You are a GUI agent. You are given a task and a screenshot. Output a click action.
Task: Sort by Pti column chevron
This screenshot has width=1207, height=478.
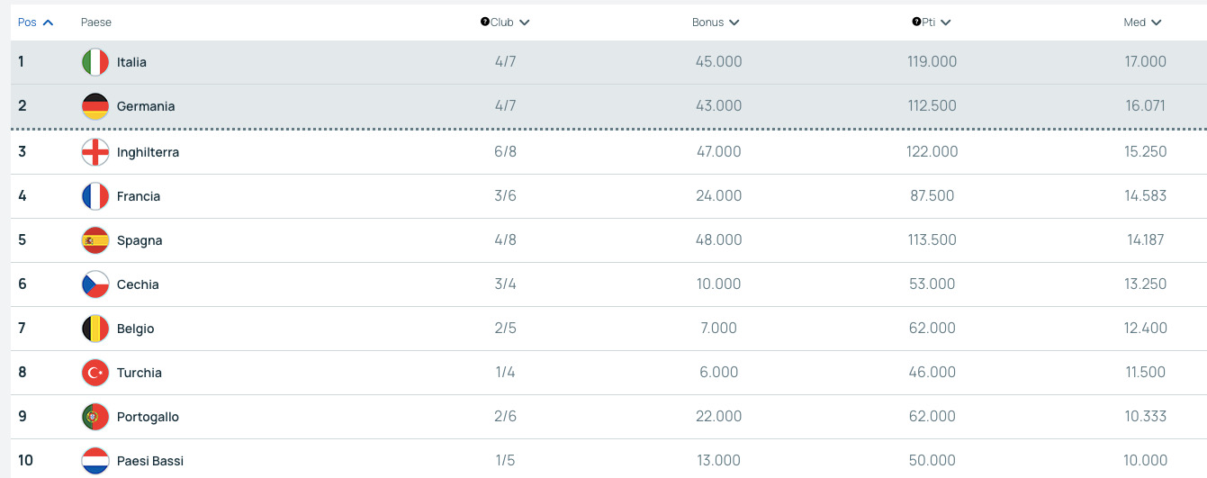[x=946, y=23]
